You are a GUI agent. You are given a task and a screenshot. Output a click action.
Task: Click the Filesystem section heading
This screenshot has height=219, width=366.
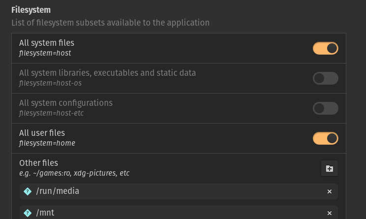(31, 10)
